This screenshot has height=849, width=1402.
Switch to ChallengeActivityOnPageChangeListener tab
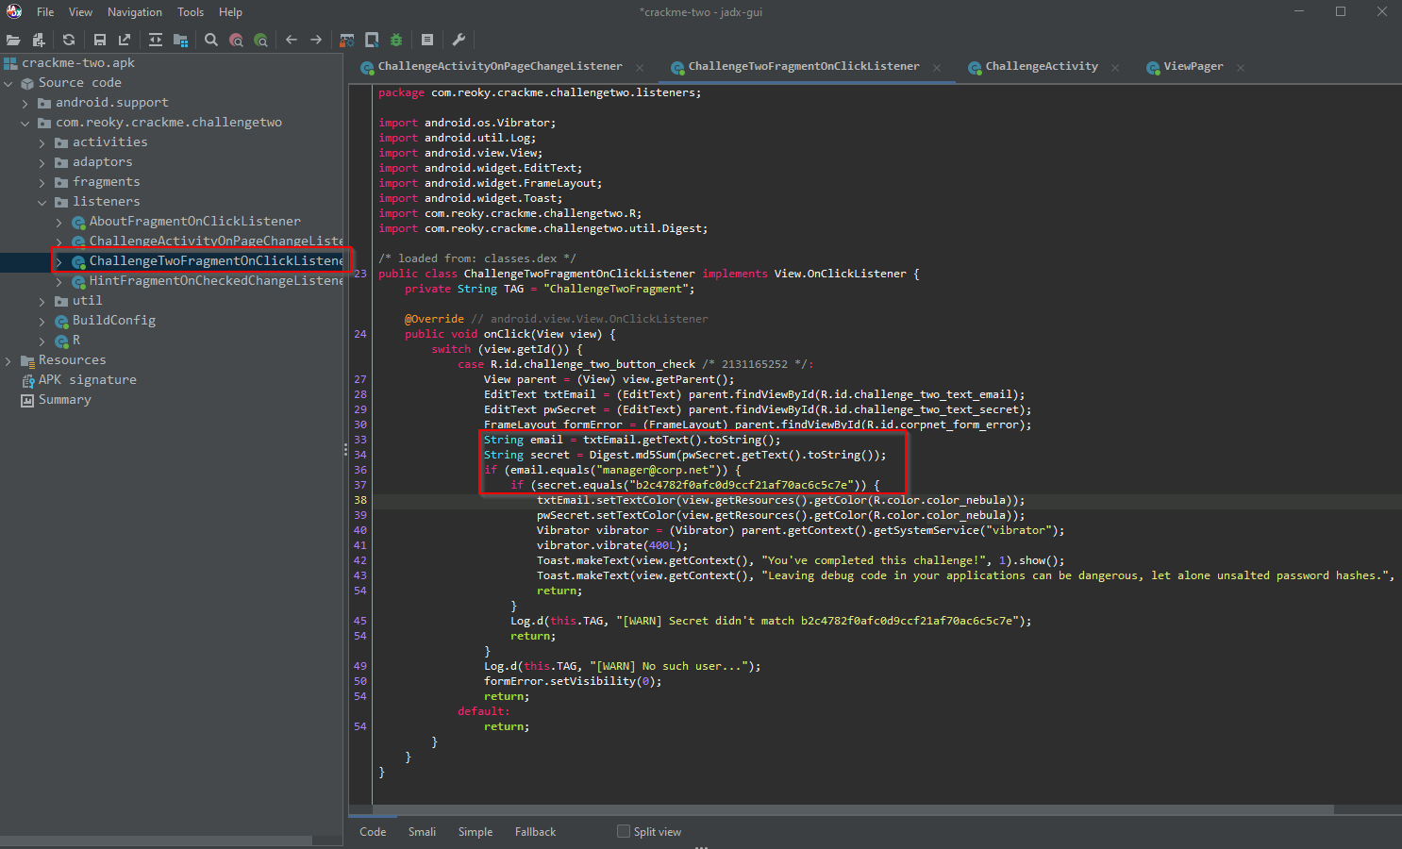click(500, 67)
